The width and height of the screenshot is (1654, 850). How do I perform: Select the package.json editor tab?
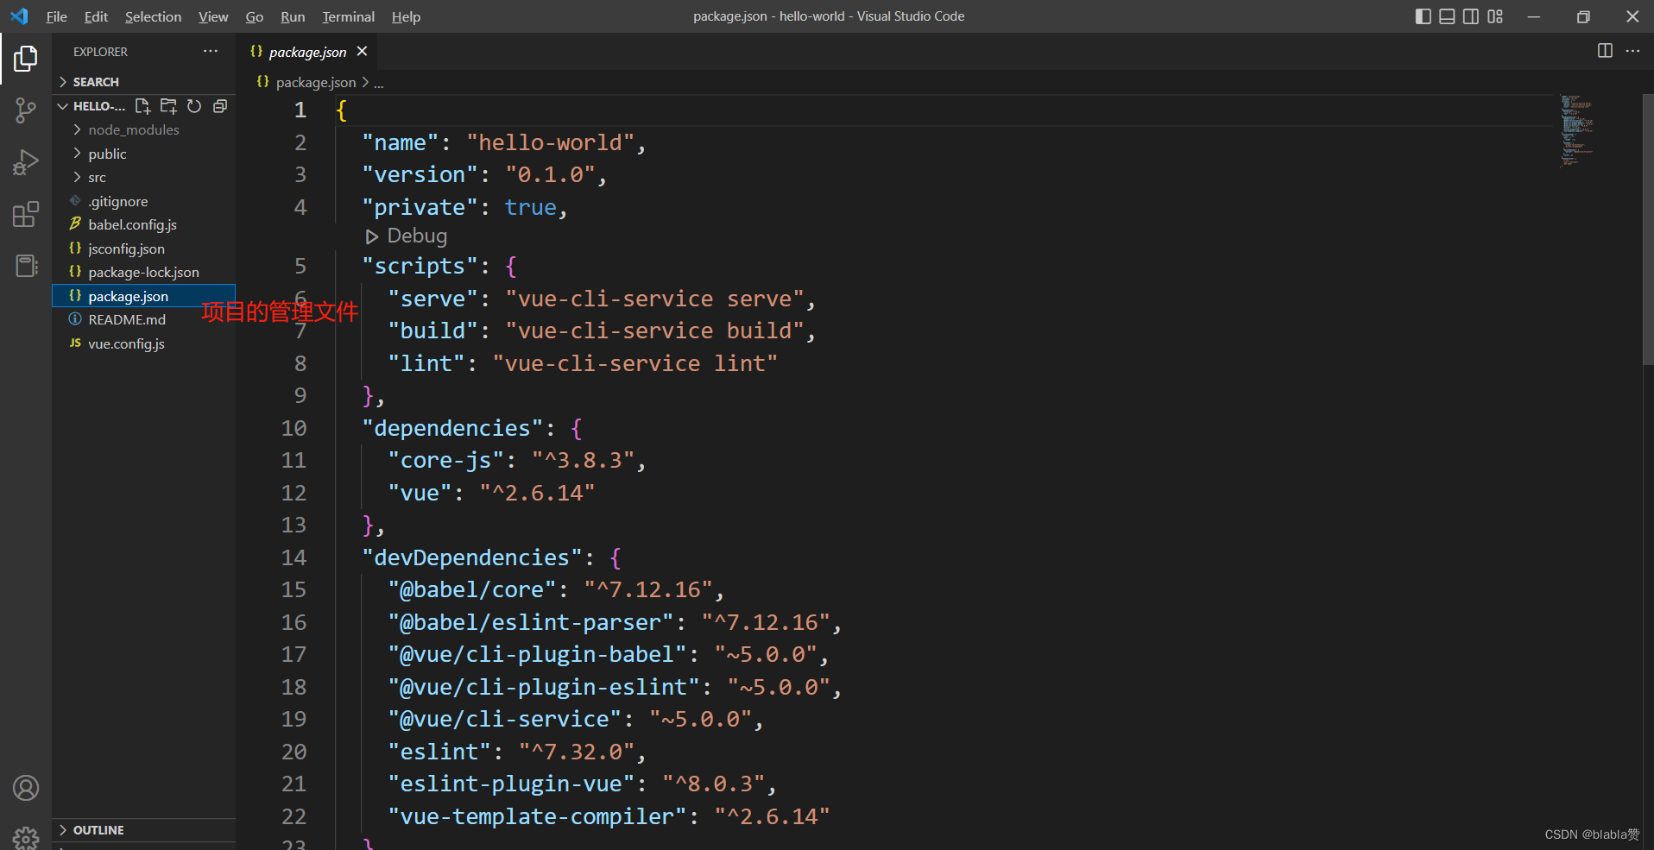(307, 52)
